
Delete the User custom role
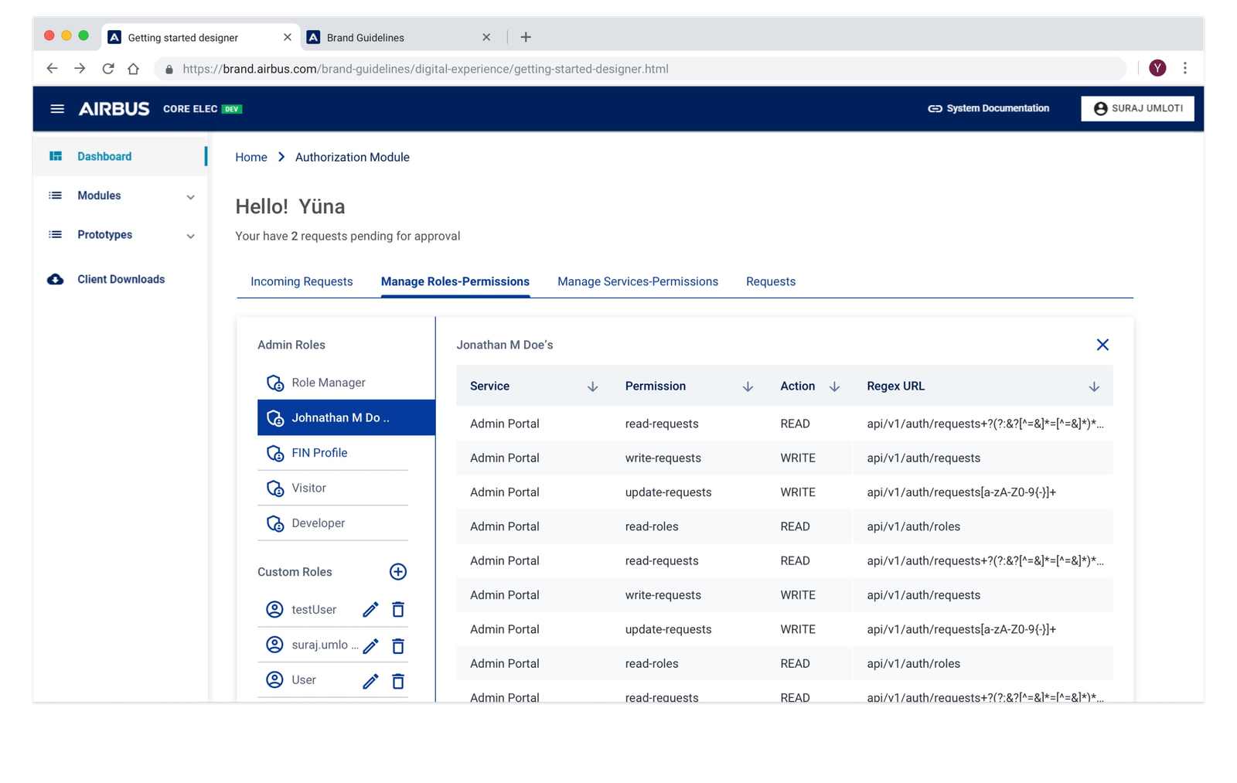coord(398,681)
